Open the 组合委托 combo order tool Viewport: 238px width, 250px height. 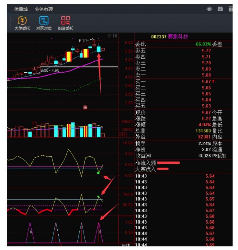coord(65,23)
